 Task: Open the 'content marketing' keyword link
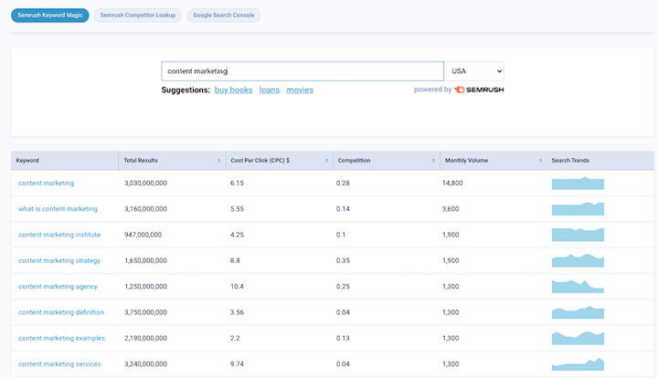click(47, 183)
